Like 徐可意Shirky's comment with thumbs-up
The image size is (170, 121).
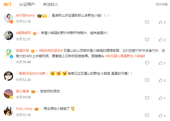click(x=160, y=22)
